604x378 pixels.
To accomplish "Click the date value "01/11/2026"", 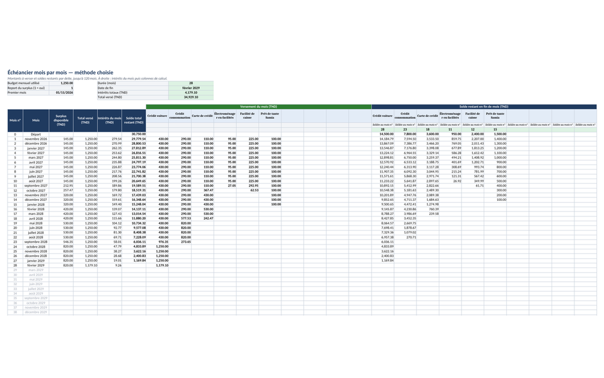I will point(64,93).
